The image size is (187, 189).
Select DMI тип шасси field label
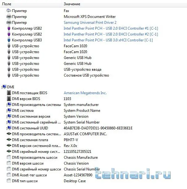tap(25, 181)
